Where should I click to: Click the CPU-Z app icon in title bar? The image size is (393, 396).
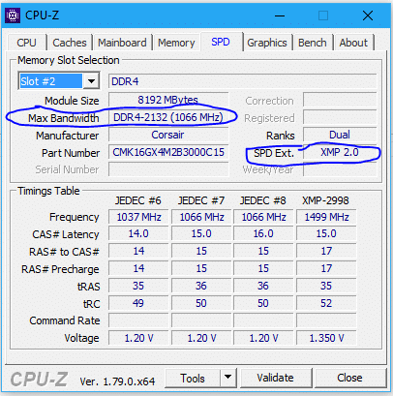pos(13,15)
